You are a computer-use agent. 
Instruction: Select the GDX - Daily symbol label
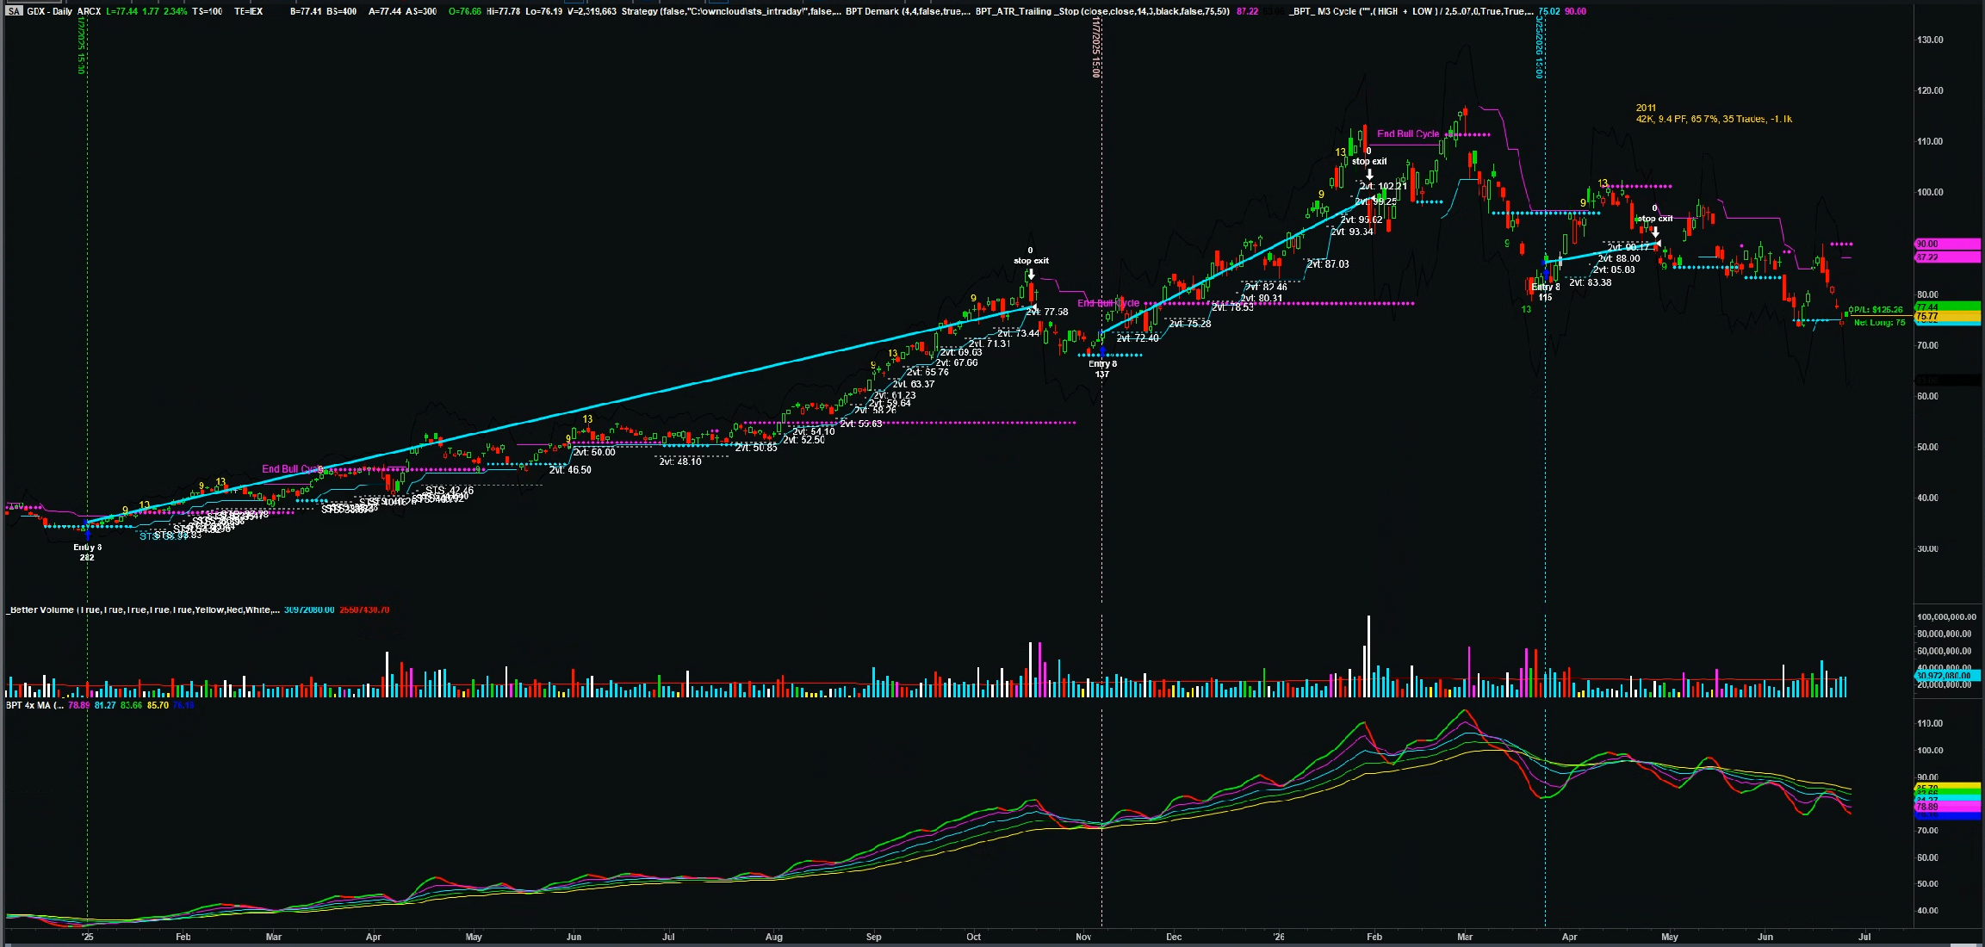point(49,11)
